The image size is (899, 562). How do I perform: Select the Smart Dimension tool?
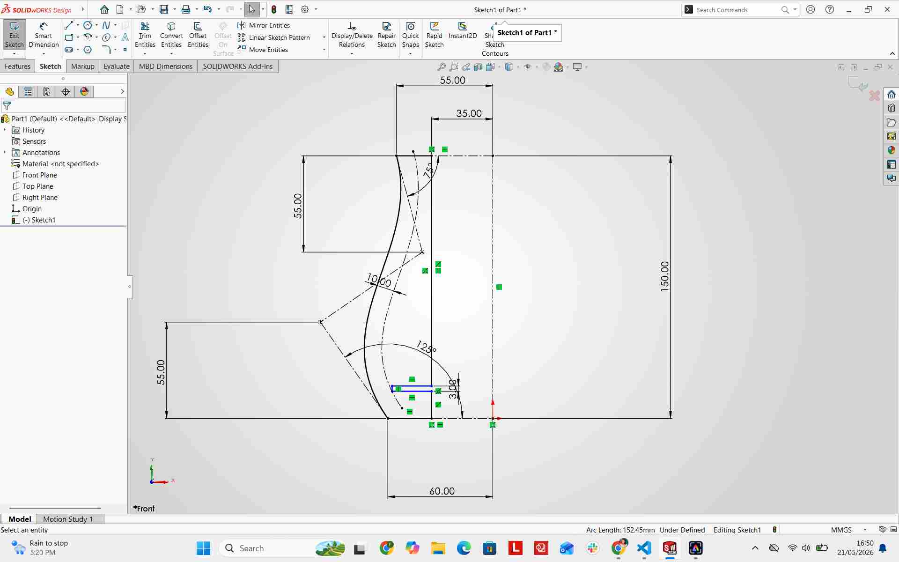point(44,35)
